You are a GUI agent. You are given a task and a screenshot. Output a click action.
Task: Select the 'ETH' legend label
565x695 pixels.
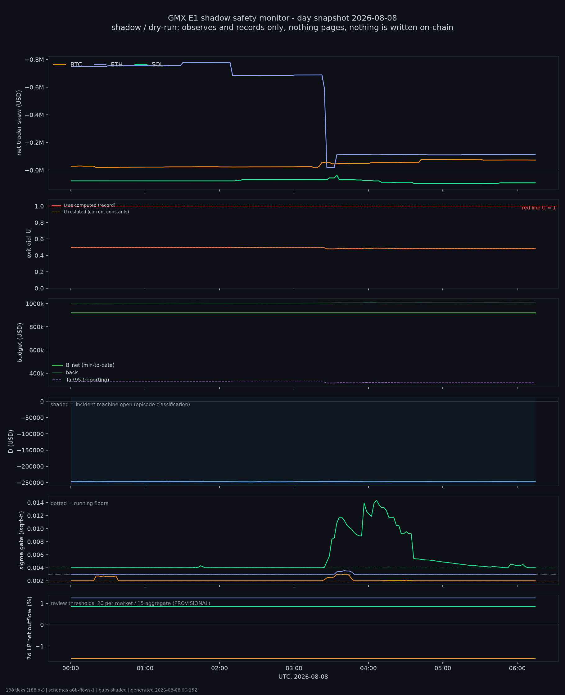116,65
